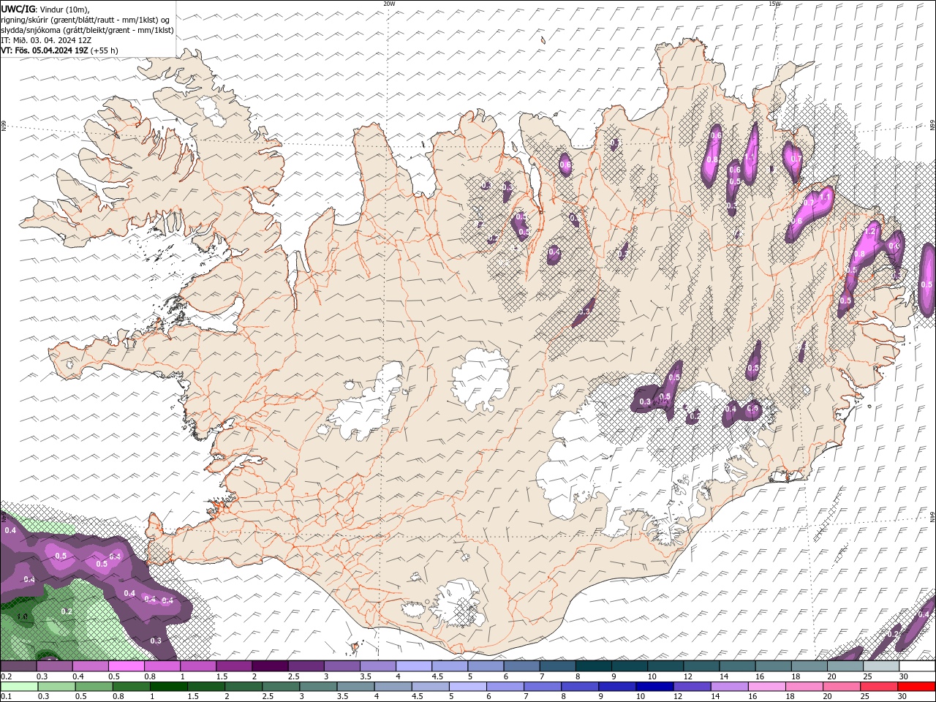Click the navy blue rain-scale swatch labeled 10
The image size is (936, 702).
point(654,687)
